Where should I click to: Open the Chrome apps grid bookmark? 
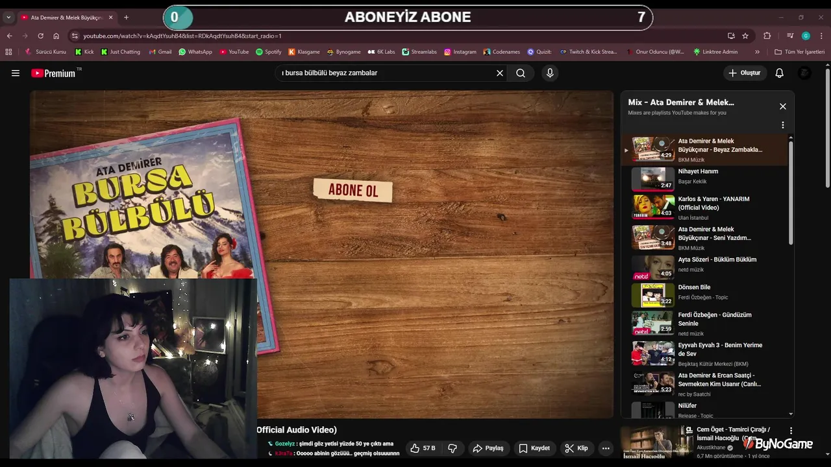pyautogui.click(x=8, y=52)
